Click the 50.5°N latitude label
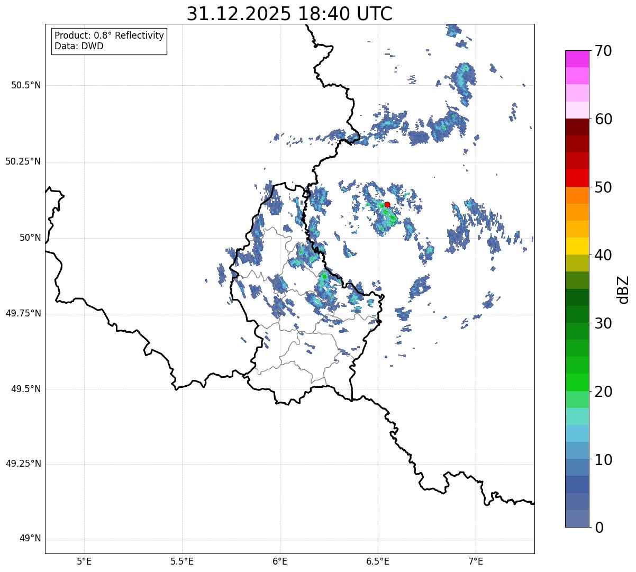Image resolution: width=636 pixels, height=572 pixels. (x=26, y=85)
